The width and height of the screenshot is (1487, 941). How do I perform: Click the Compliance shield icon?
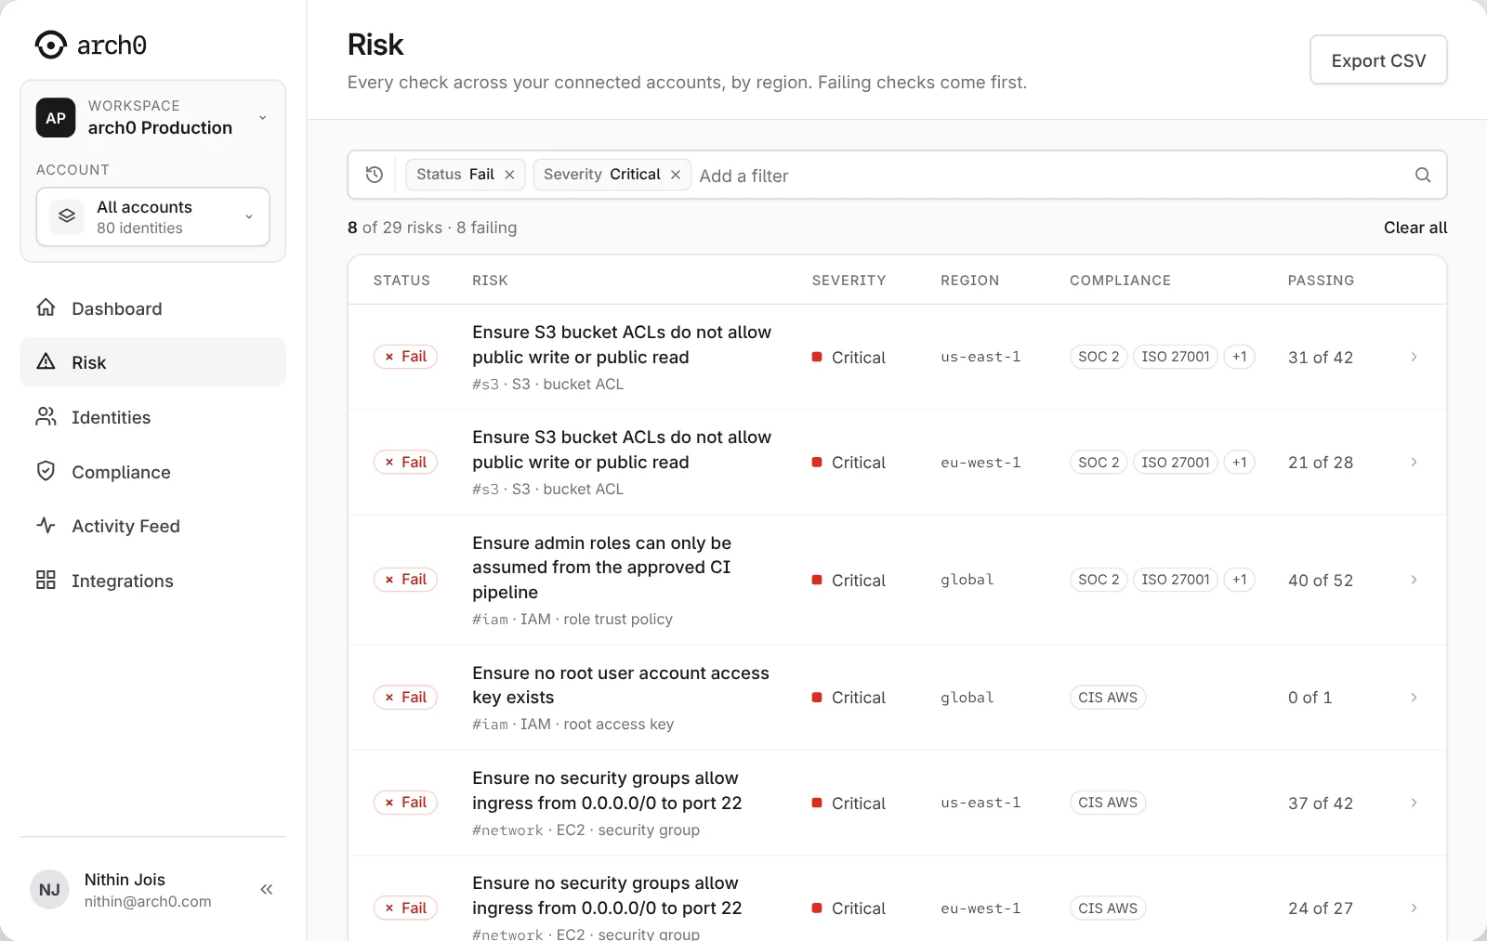(46, 471)
